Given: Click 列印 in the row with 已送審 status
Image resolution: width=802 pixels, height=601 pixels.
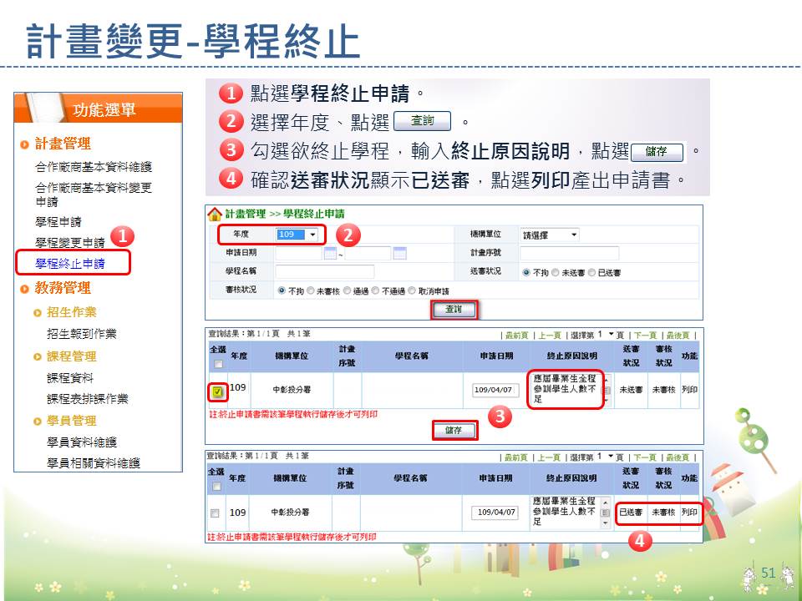Looking at the screenshot, I should (x=688, y=512).
